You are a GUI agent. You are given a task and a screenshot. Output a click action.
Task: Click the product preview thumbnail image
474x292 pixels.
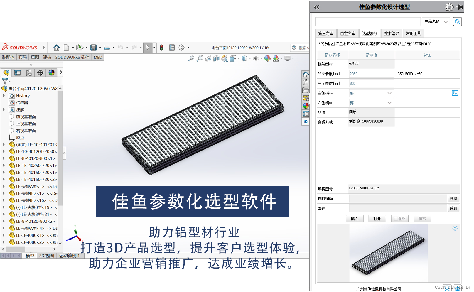[388, 253]
